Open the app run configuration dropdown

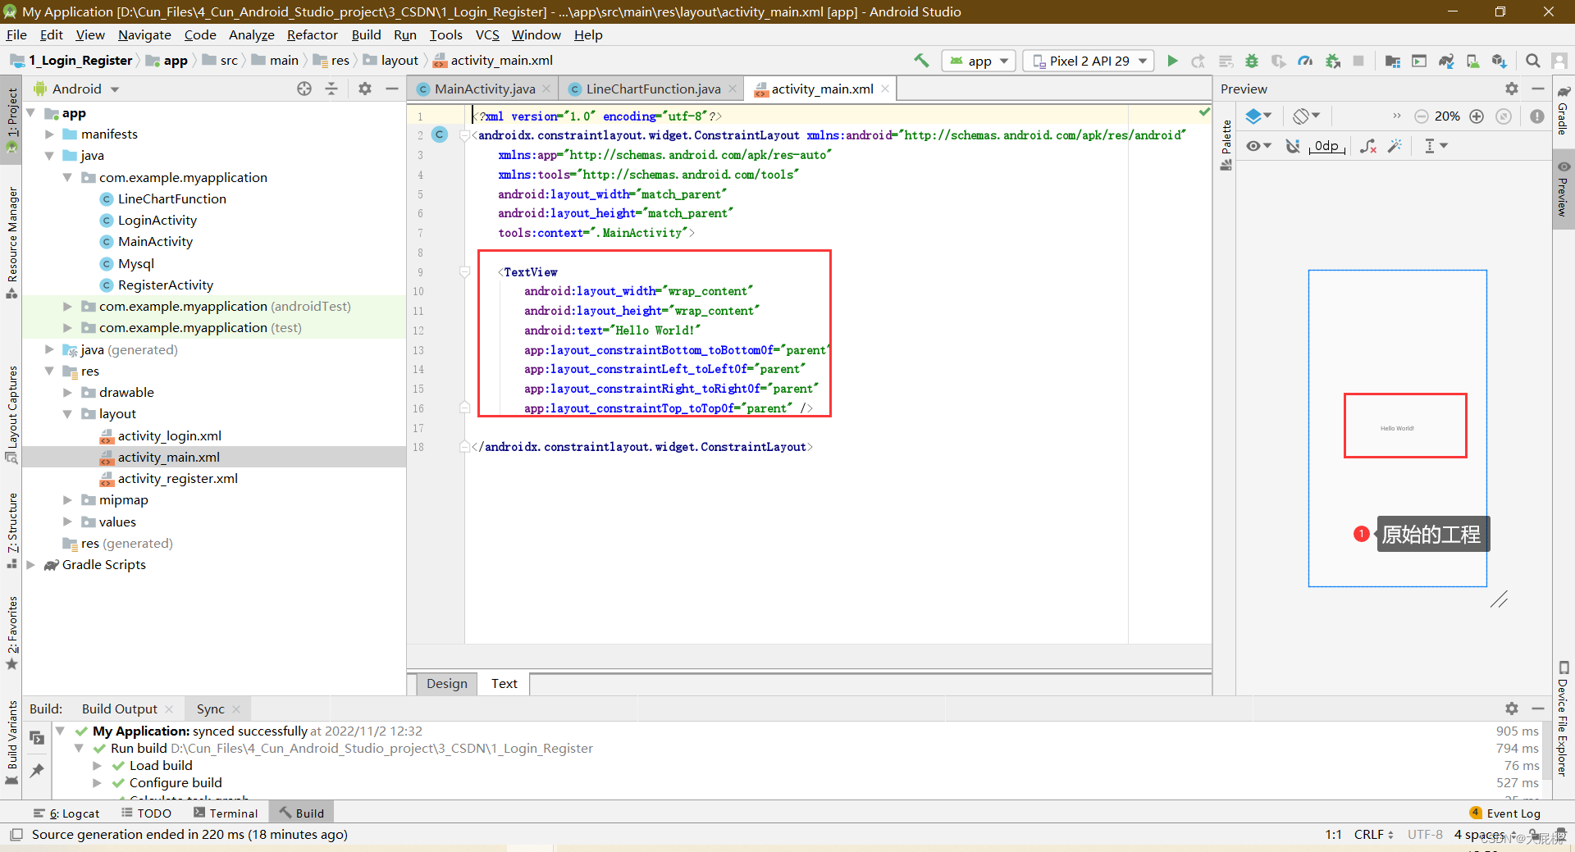(978, 60)
